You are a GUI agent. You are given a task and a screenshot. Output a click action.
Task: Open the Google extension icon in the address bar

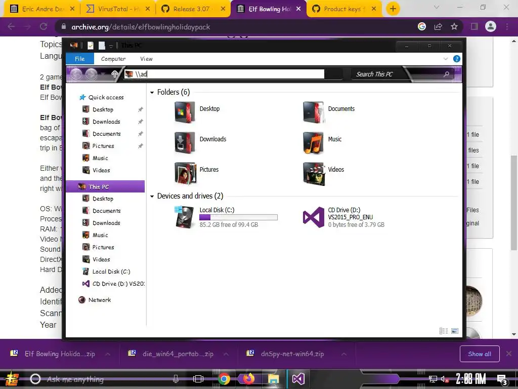coord(422,26)
